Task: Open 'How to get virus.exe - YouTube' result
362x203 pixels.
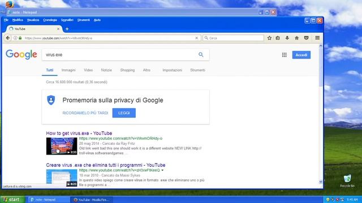Action: [x=79, y=133]
